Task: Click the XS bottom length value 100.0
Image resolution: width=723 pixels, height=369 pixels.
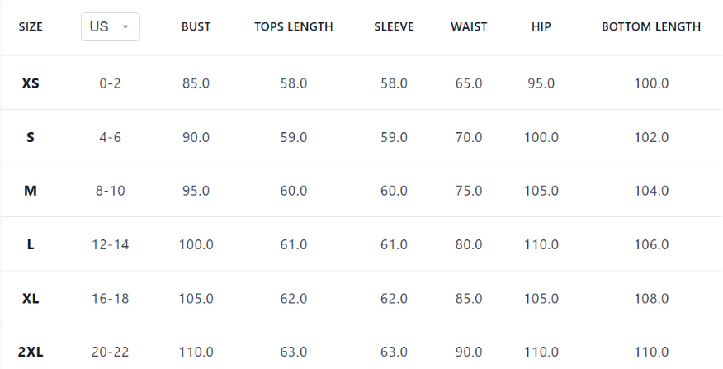Action: [651, 83]
